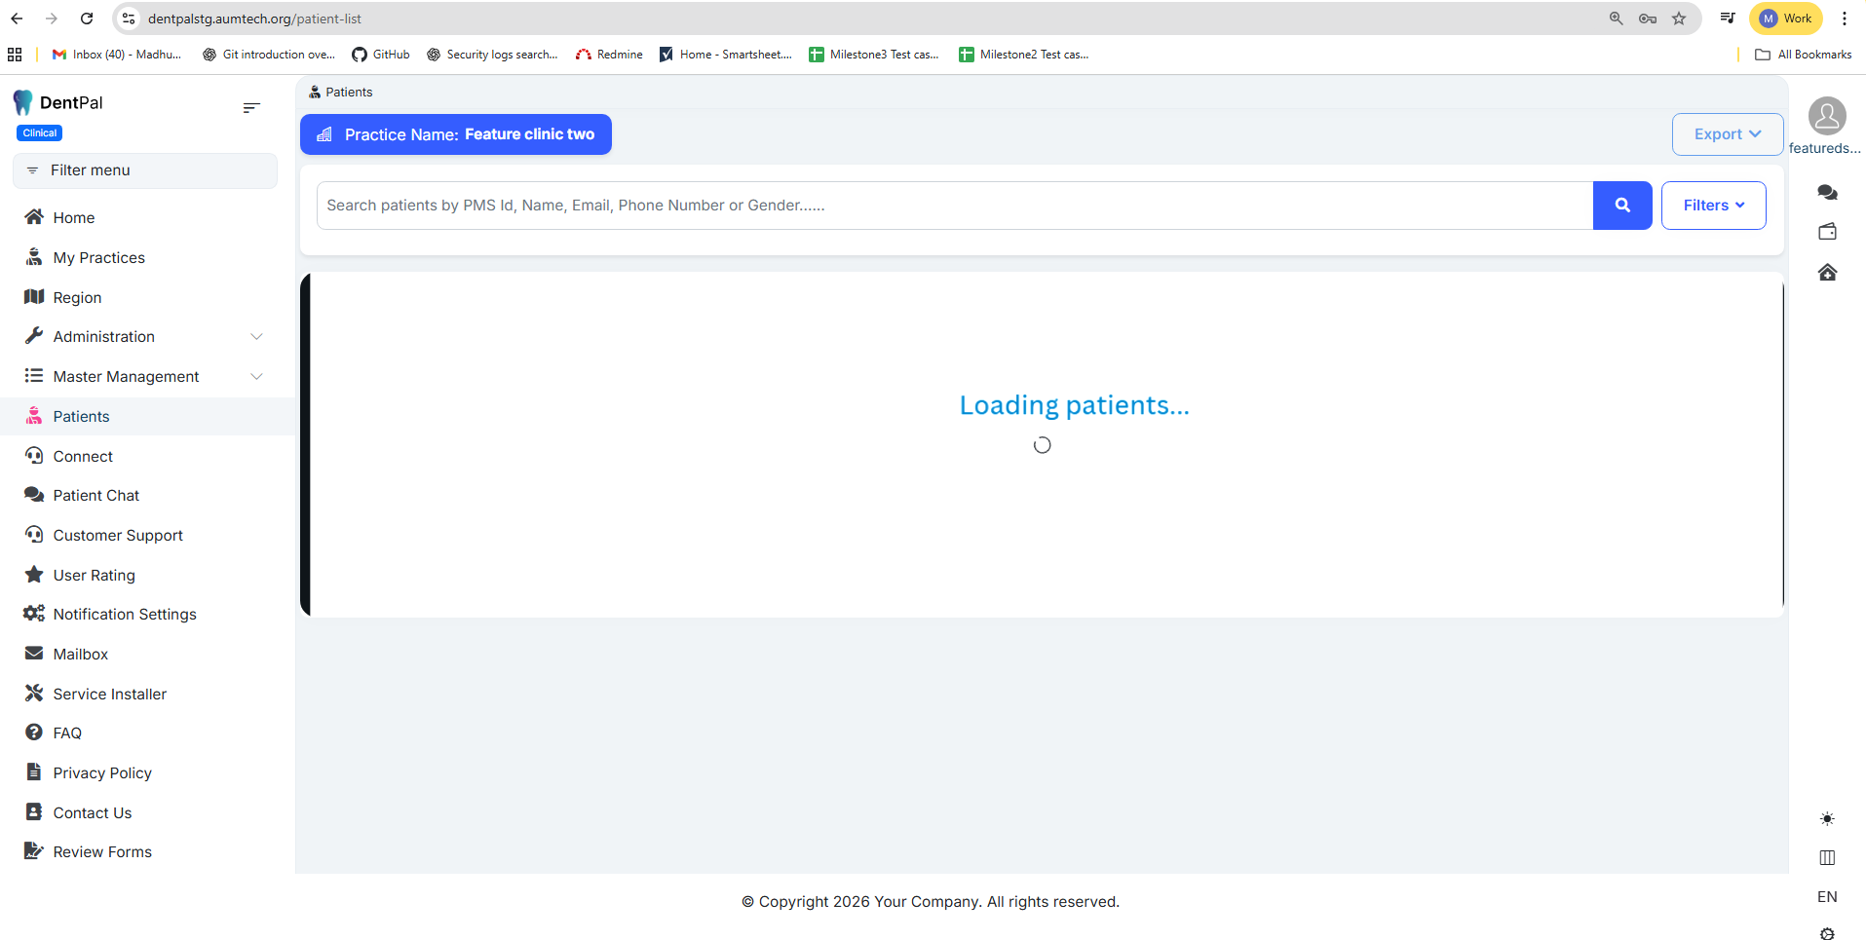The width and height of the screenshot is (1866, 940).
Task: Click the Practice Name Feature clinic two button
Action: (456, 134)
